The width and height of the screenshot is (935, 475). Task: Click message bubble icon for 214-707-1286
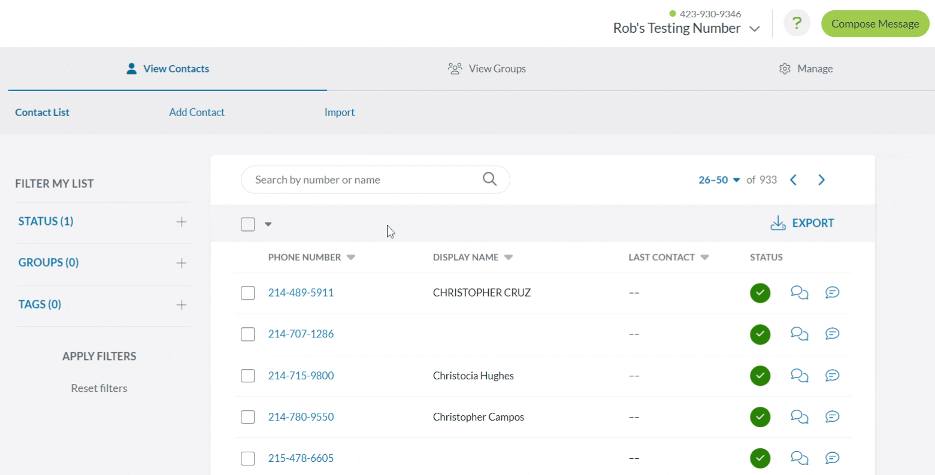[x=832, y=334]
